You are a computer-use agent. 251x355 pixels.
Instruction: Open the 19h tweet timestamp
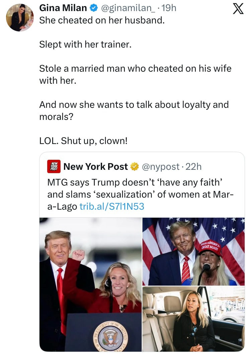[x=169, y=8]
